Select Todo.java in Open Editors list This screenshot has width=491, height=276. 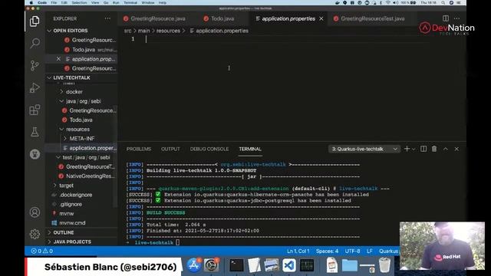pos(84,50)
